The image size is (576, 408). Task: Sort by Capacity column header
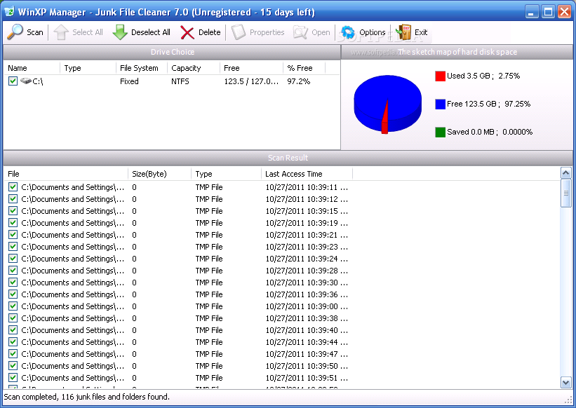(194, 68)
